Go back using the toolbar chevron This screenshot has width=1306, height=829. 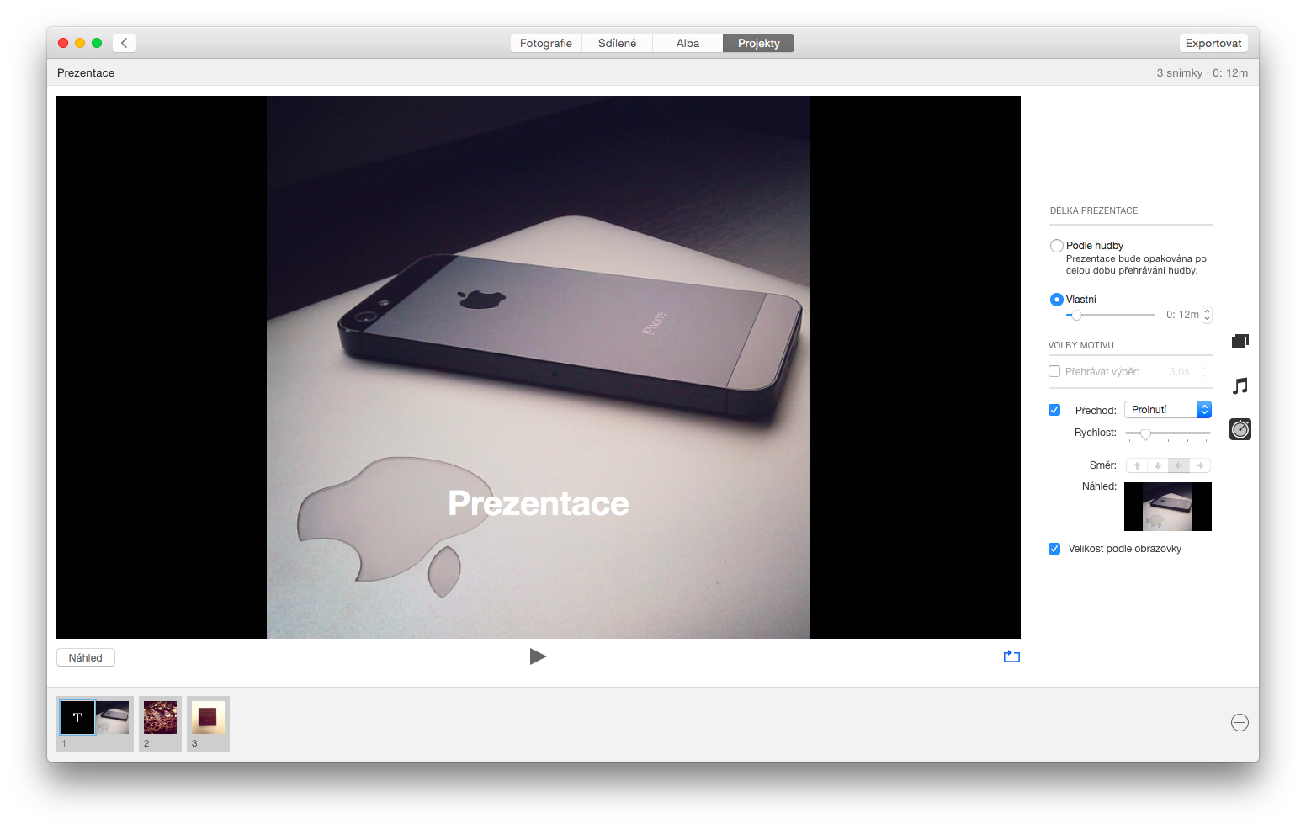click(x=125, y=43)
